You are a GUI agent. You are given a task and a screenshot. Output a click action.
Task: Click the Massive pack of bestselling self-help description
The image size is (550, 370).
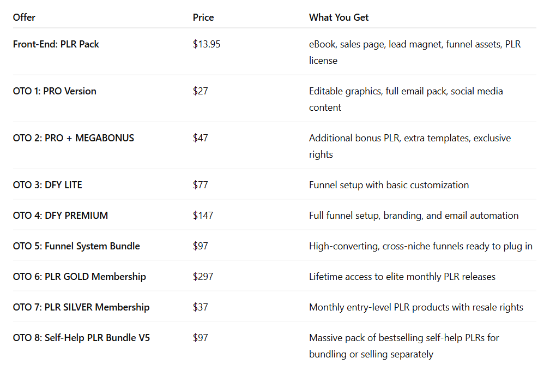[404, 346]
